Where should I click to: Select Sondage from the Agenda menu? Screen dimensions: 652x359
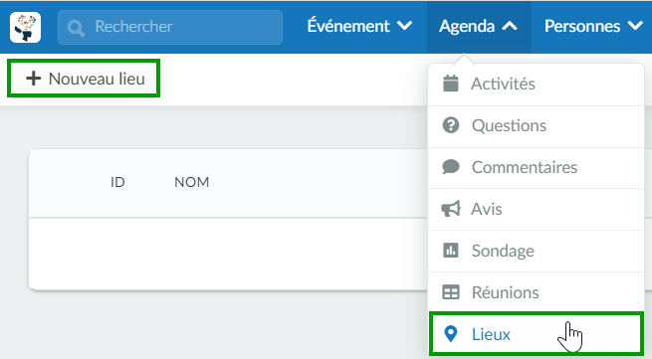[536, 251]
